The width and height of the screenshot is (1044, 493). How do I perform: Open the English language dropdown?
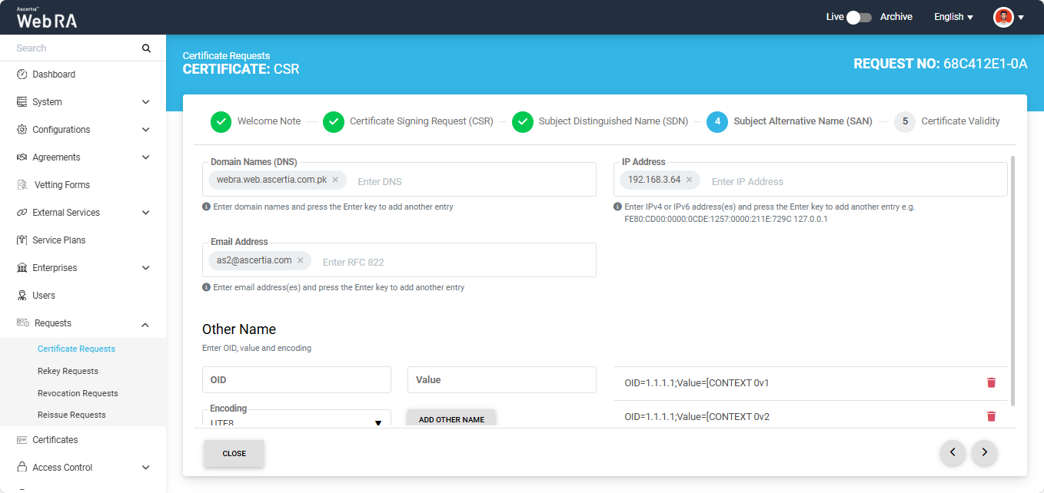point(953,17)
